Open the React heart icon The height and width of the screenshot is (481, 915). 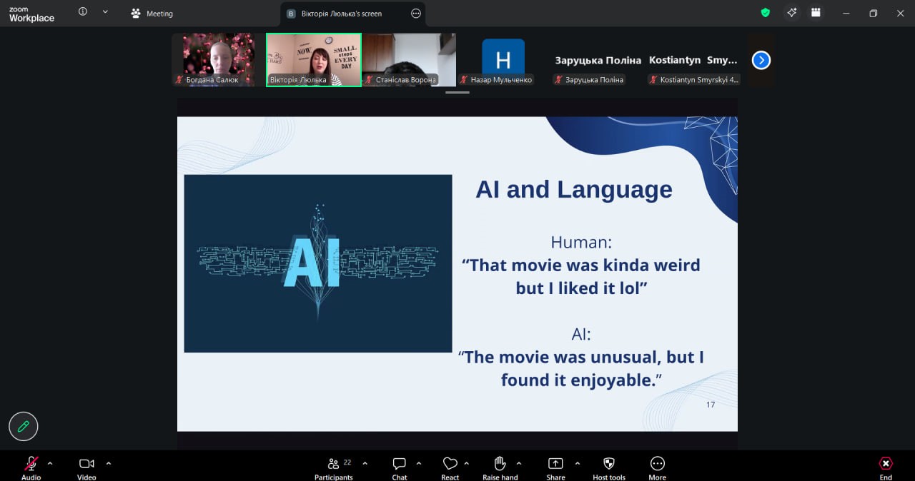450,464
